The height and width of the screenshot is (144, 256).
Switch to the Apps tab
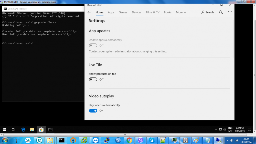[111, 12]
